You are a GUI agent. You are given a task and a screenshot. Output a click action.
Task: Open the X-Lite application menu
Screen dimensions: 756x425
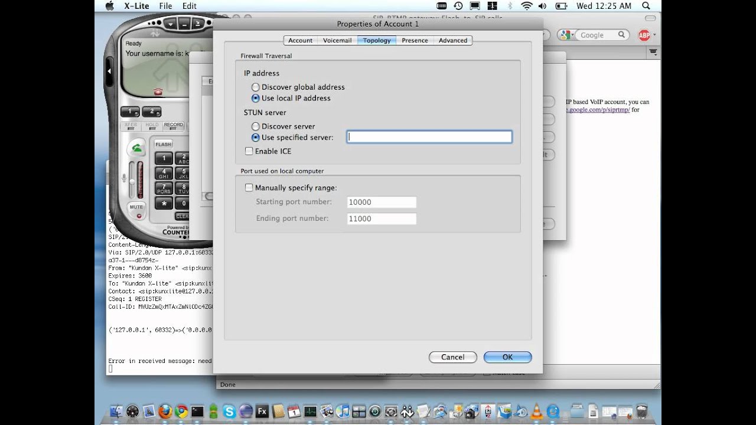click(x=135, y=6)
